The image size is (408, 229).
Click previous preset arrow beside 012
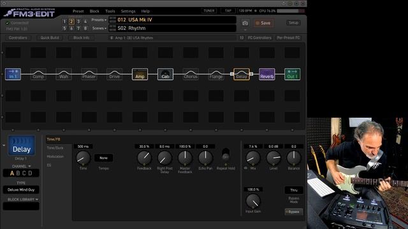[x=113, y=18]
